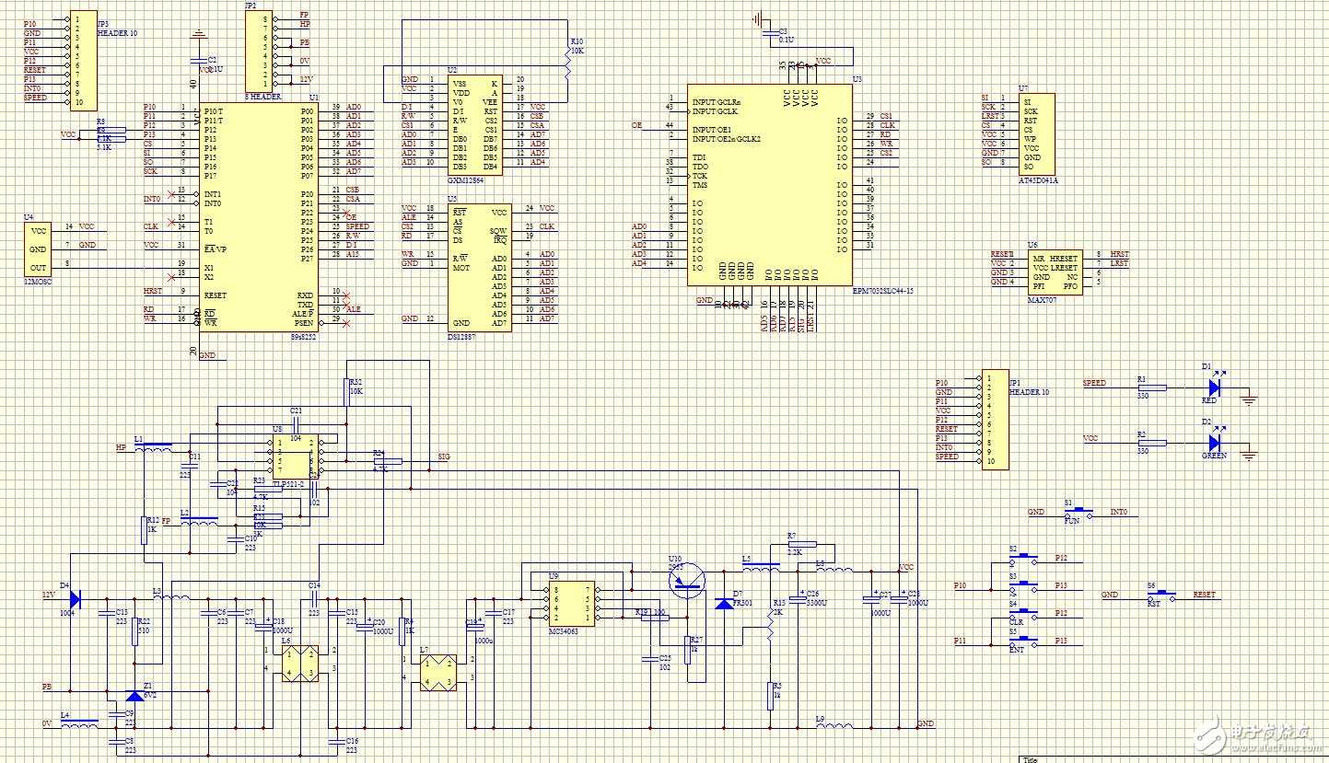Image resolution: width=1329 pixels, height=763 pixels.
Task: Select the Z1 6V2 zener diode
Action: [134, 696]
